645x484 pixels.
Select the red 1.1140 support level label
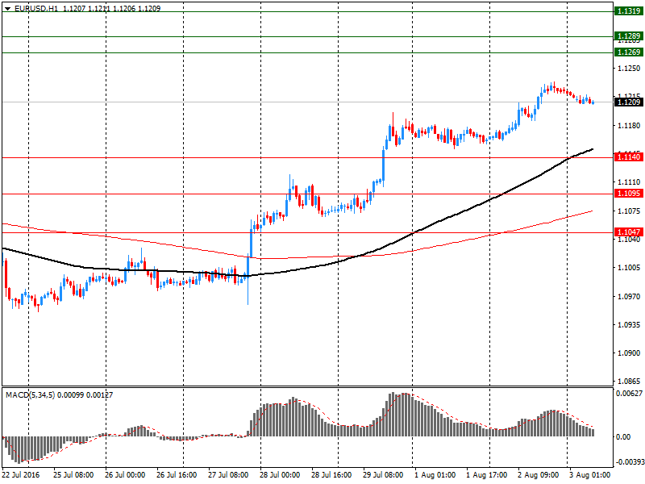tap(629, 156)
